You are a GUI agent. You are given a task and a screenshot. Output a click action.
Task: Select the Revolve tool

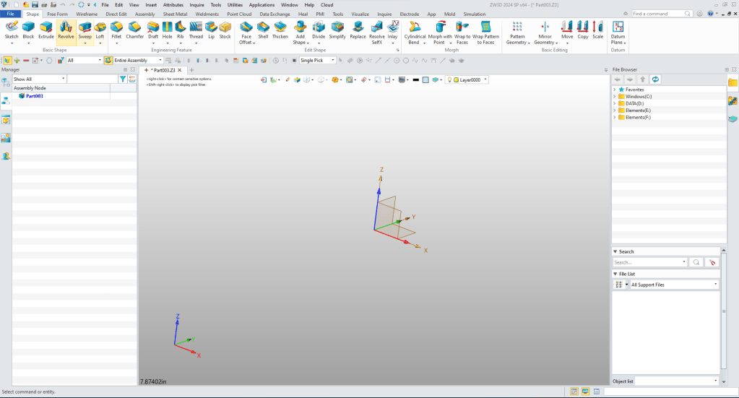(x=66, y=29)
